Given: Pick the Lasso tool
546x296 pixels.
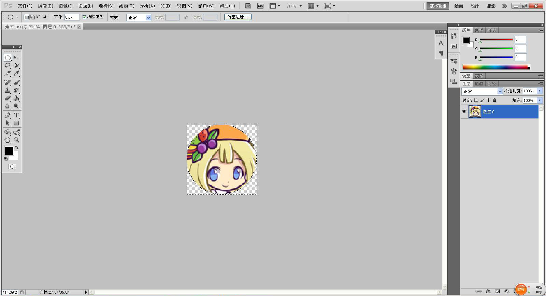Looking at the screenshot, I should coord(8,65).
